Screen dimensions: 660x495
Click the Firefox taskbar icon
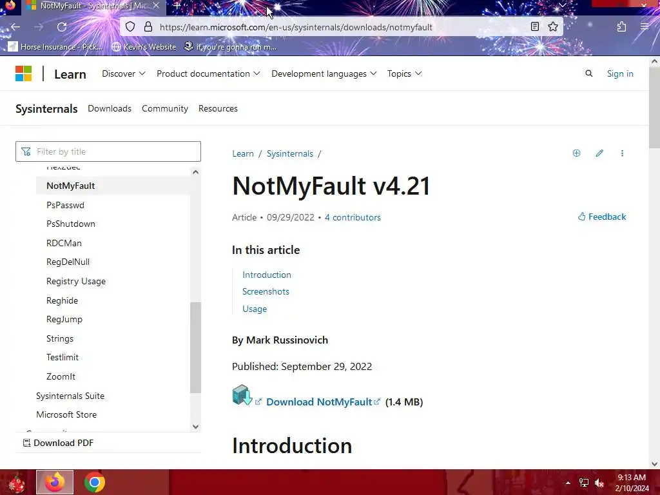click(55, 482)
